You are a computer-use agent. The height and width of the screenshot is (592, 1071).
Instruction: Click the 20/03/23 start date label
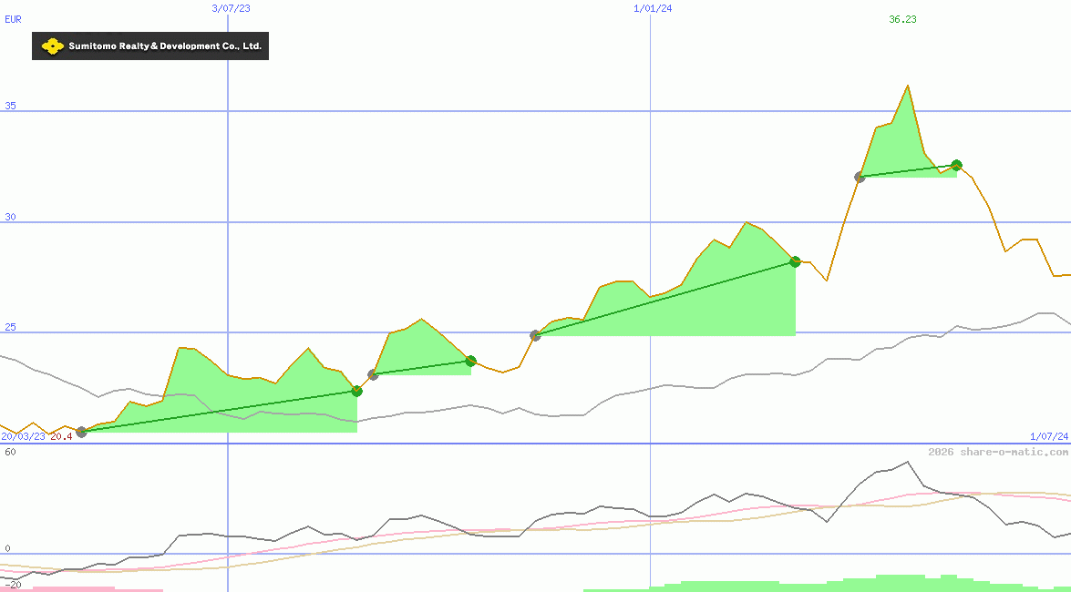(x=23, y=435)
